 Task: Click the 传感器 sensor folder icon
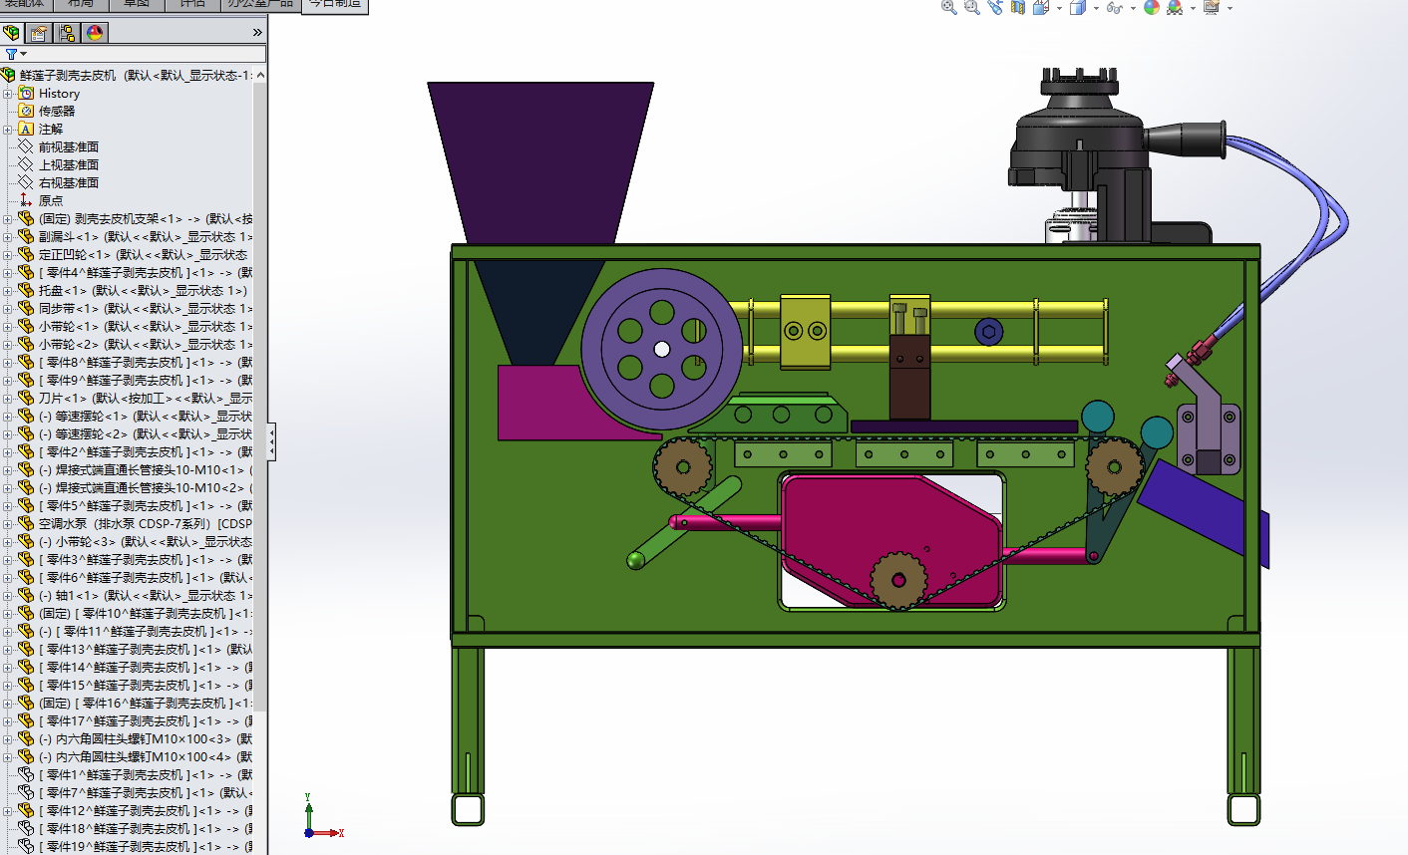(x=26, y=111)
